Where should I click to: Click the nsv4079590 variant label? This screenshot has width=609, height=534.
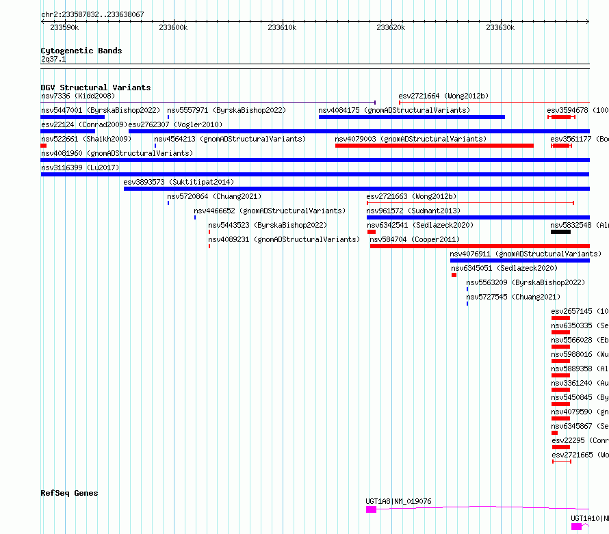(580, 412)
